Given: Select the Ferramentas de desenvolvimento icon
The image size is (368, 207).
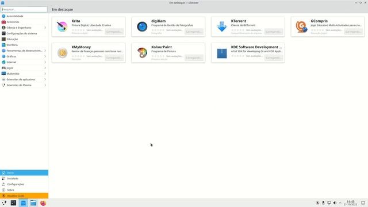Looking at the screenshot, I should (x=3, y=51).
